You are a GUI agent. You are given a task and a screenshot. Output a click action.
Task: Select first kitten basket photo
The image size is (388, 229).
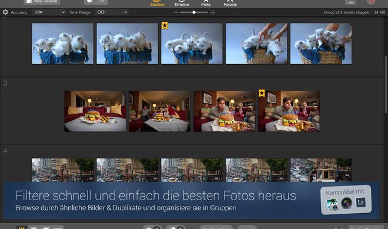click(63, 43)
